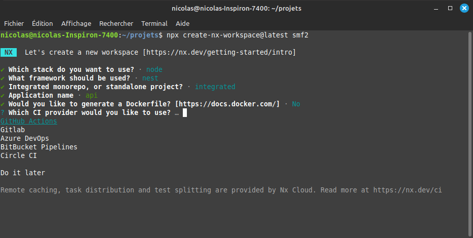Pick the BitBucket Pipelines option
Viewport: 473px width, 238px height.
coord(39,147)
